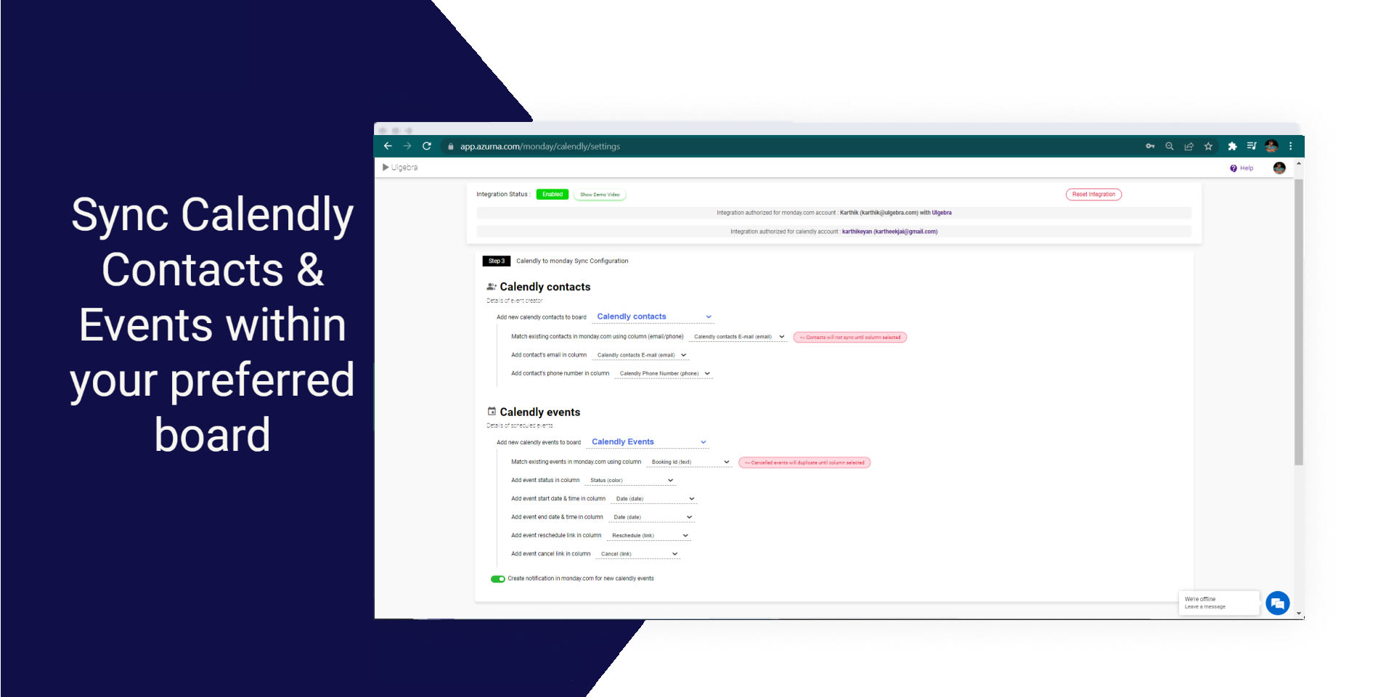Click 'Cancelled events will duplicate' warning

(804, 463)
